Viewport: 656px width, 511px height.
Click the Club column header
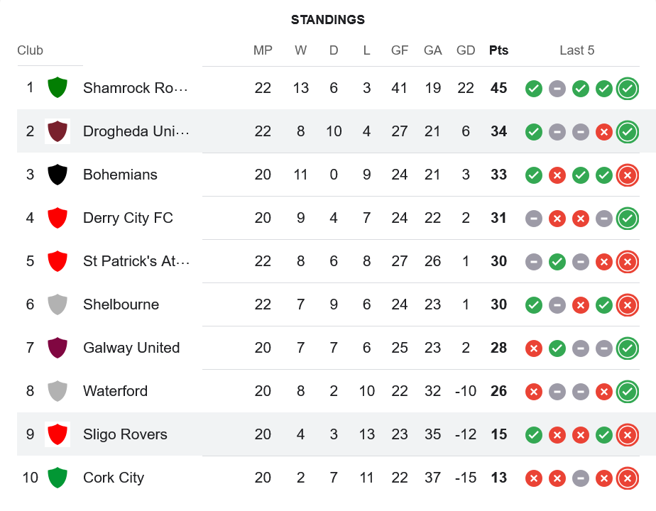tap(31, 50)
